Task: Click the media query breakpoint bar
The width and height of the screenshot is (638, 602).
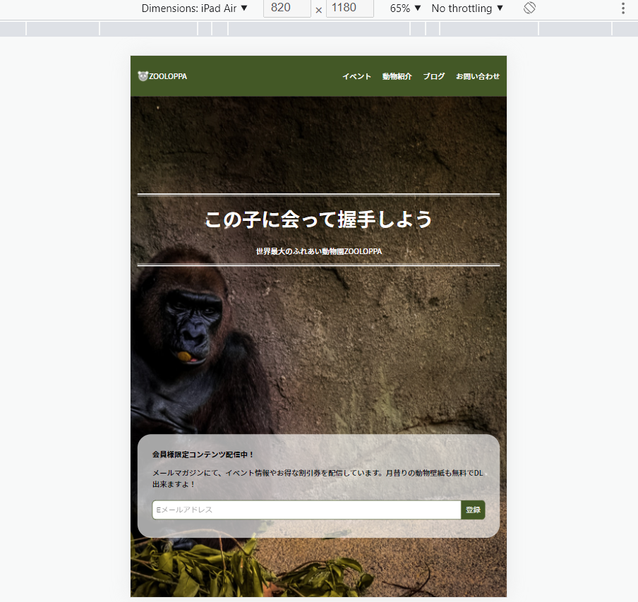Action: point(319,29)
